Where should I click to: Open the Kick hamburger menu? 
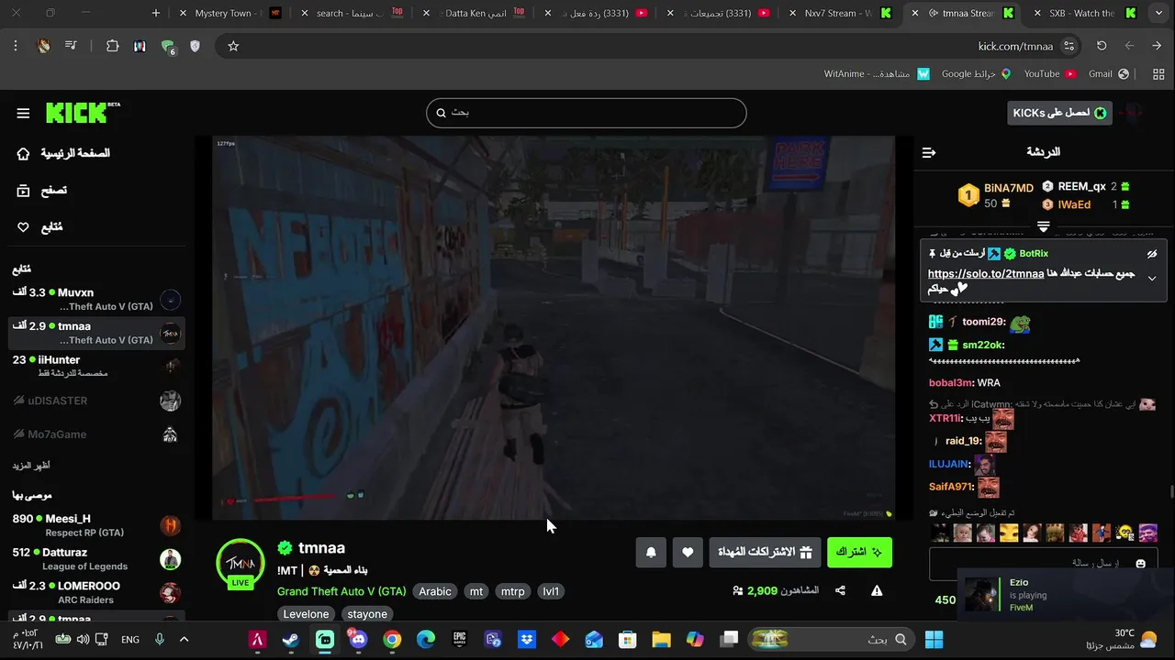click(x=23, y=113)
